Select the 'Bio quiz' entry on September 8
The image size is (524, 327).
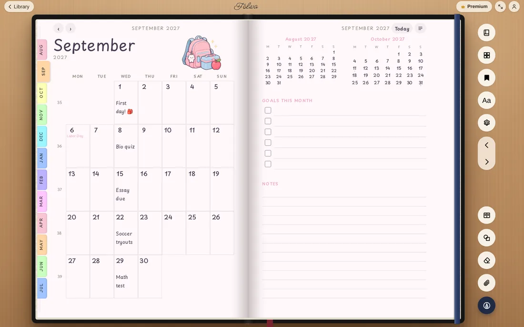click(x=125, y=147)
